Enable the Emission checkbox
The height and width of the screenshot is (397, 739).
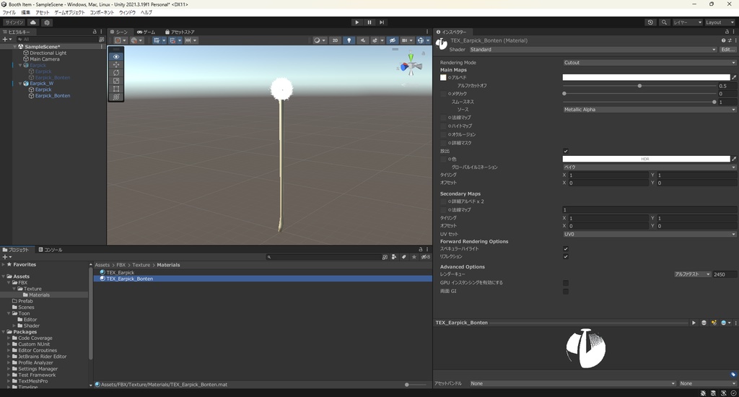[x=566, y=151]
